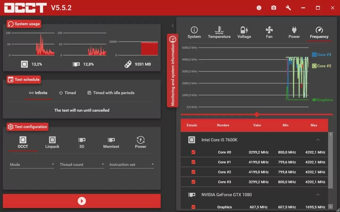Screen dimensions: 340x212
Task: Select the Linpack test type
Action: click(x=52, y=142)
